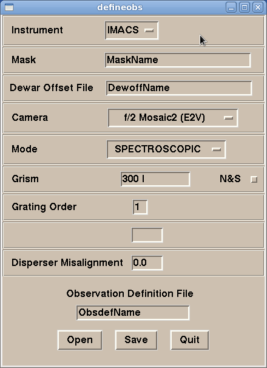Click the Dewar Offset File label
The height and width of the screenshot is (368, 267).
tap(52, 88)
